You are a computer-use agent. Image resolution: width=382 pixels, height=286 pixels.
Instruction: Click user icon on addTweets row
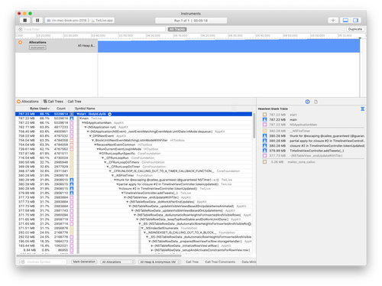tap(72, 193)
